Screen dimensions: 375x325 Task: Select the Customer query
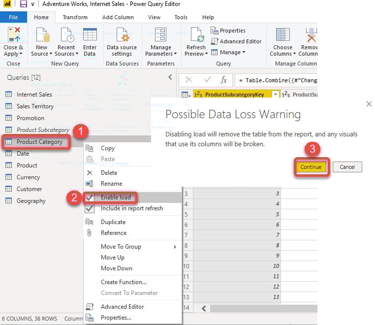click(29, 189)
